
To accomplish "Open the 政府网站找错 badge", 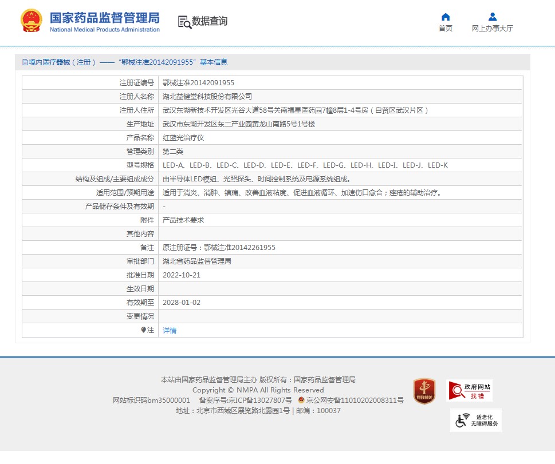I will click(469, 391).
